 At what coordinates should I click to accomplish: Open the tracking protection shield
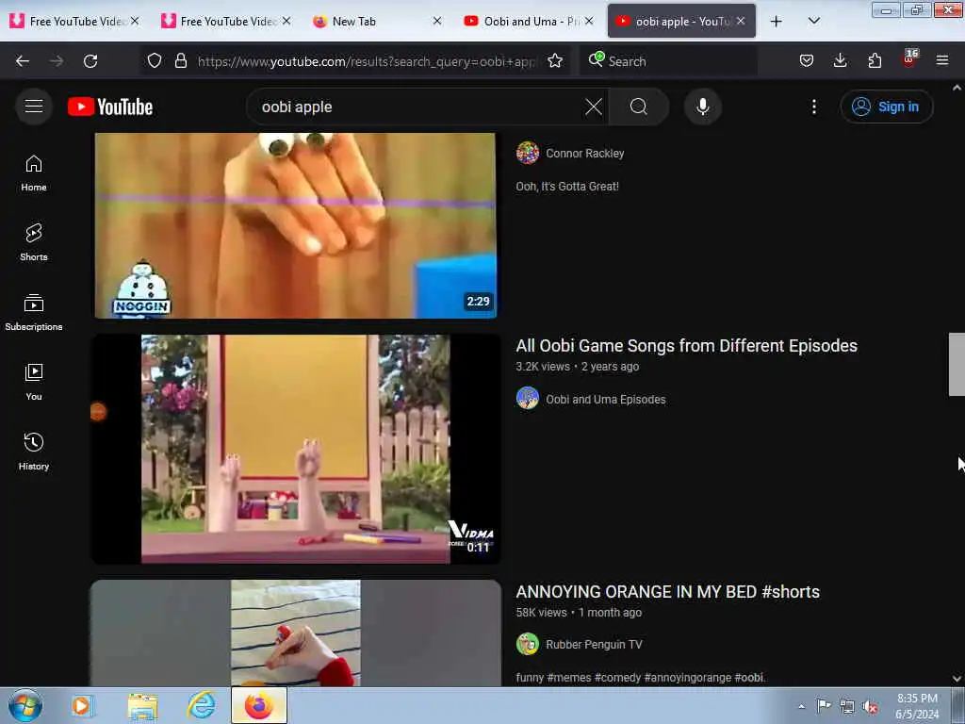[x=155, y=61]
